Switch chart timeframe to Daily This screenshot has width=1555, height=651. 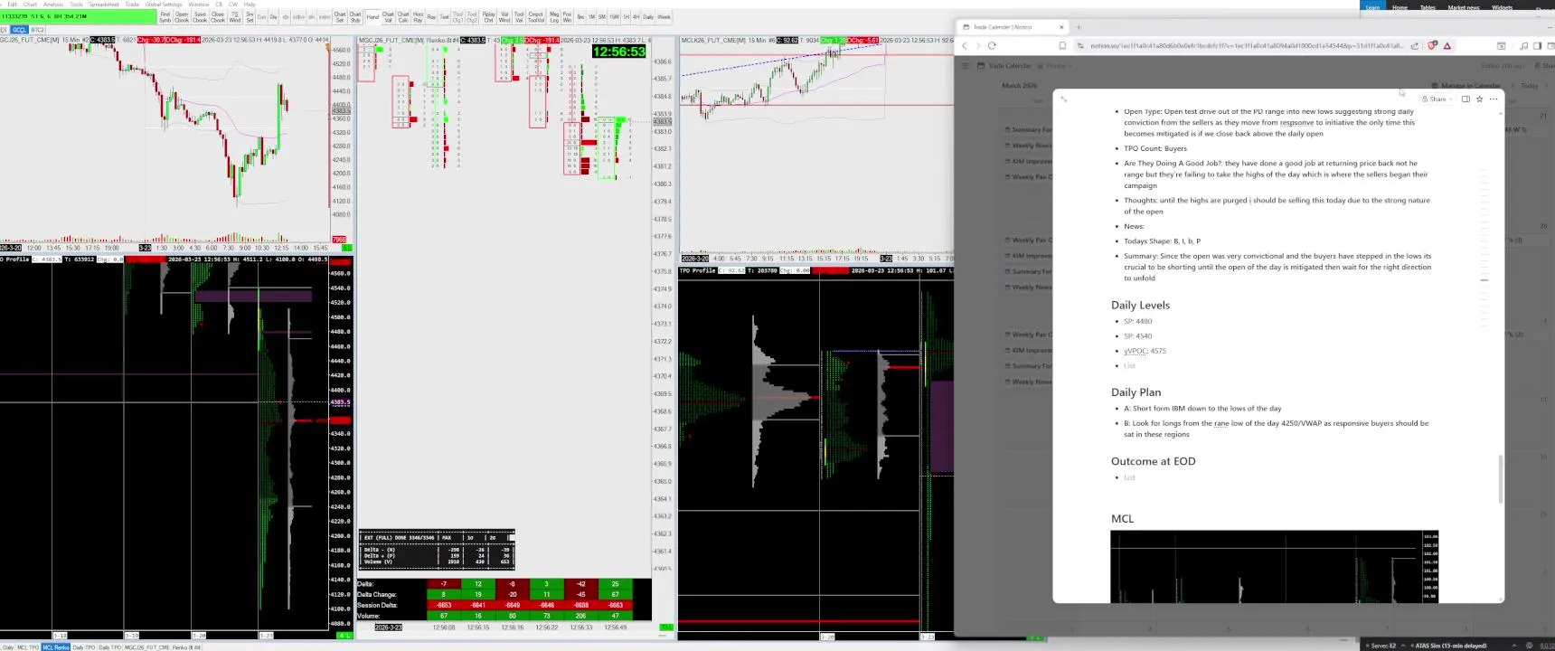coord(648,17)
